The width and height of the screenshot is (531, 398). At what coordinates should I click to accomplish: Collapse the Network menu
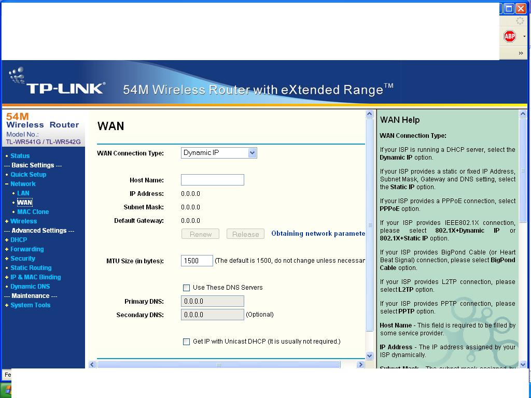(x=23, y=184)
